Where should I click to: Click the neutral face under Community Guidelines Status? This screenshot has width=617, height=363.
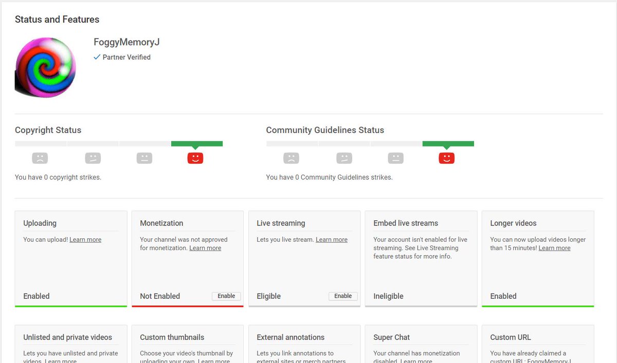point(395,158)
